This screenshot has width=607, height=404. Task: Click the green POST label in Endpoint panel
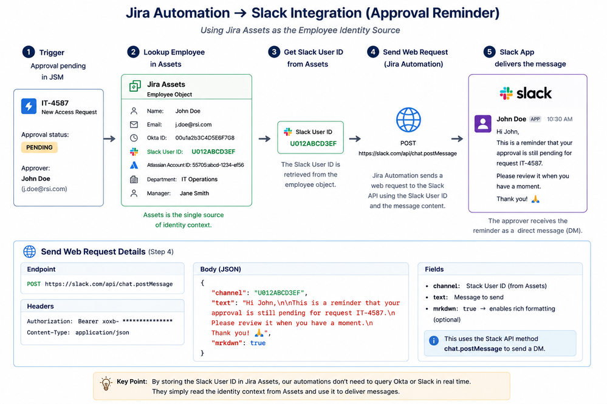(33, 284)
